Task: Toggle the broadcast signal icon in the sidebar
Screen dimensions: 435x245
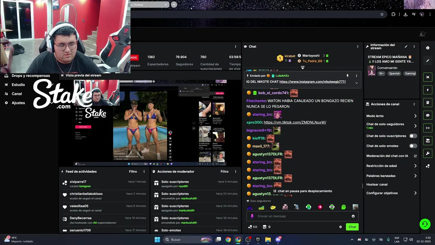Action: click(x=428, y=128)
